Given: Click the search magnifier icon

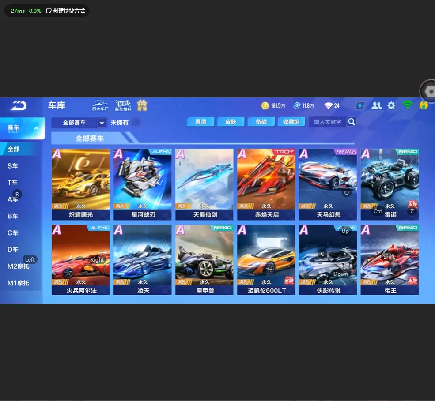Looking at the screenshot, I should click(x=351, y=122).
